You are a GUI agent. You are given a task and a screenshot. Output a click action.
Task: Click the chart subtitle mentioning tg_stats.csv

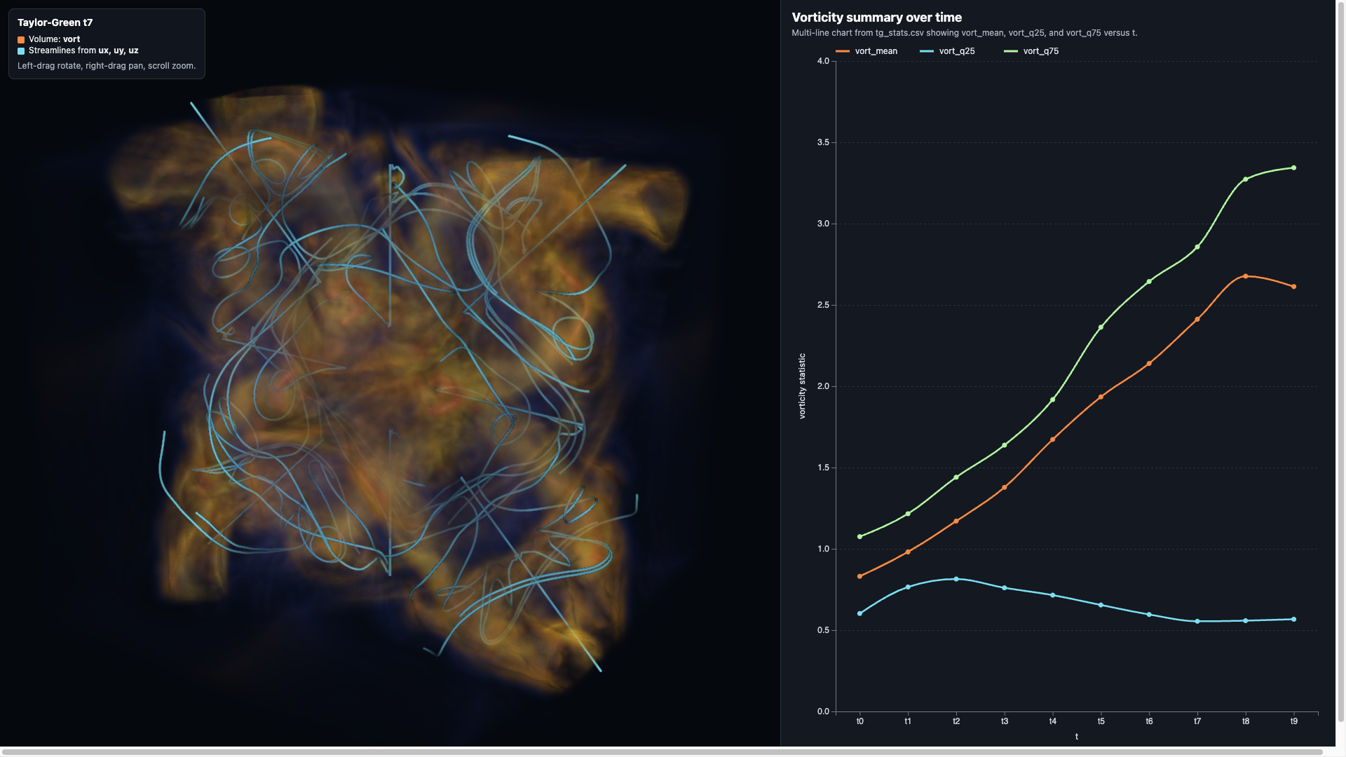click(964, 33)
